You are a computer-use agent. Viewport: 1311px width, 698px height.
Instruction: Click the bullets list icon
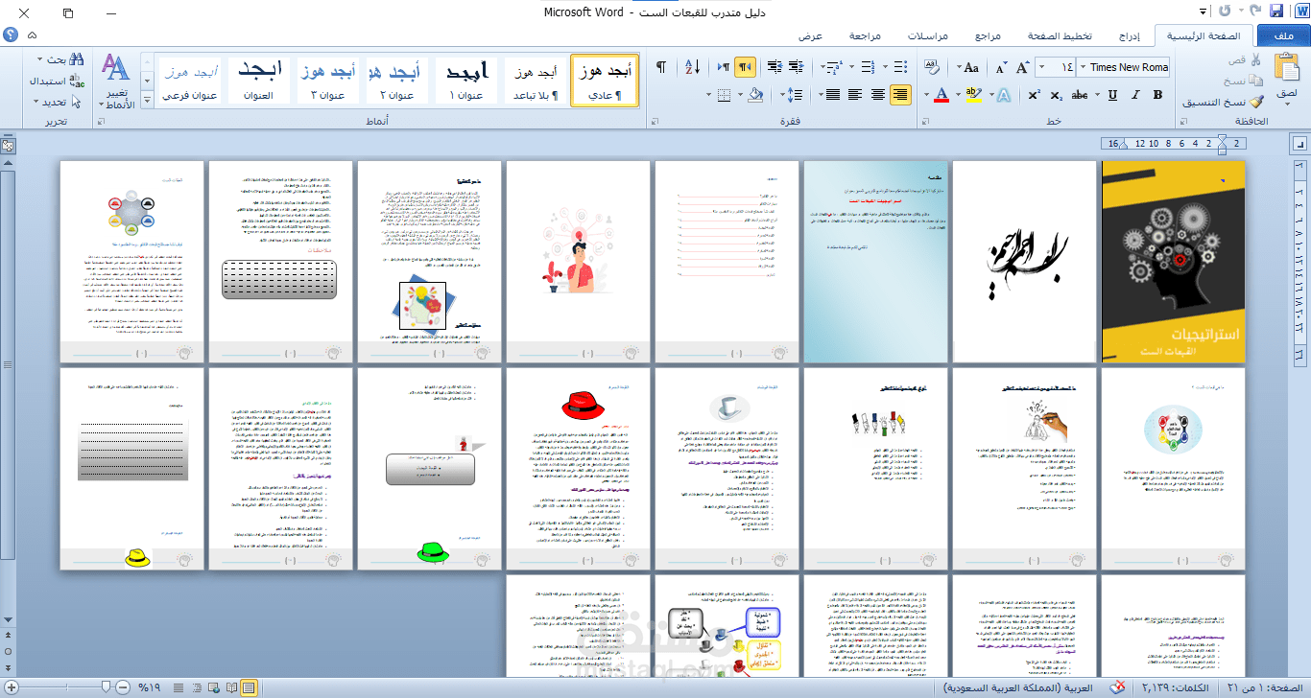tap(900, 67)
